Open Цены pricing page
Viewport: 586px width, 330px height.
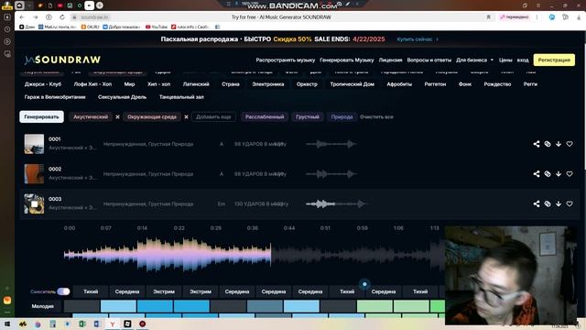505,60
